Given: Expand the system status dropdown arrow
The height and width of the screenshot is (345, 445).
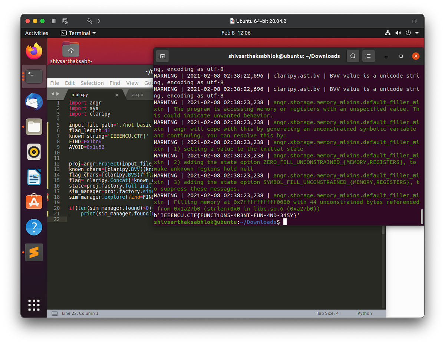Looking at the screenshot, I should pos(416,33).
